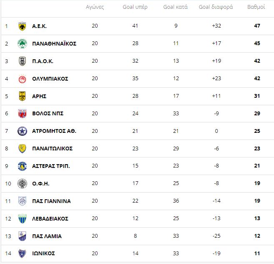Click the ΒΟΛΟΣ ΝΠΣ red-blue crest

22,114
